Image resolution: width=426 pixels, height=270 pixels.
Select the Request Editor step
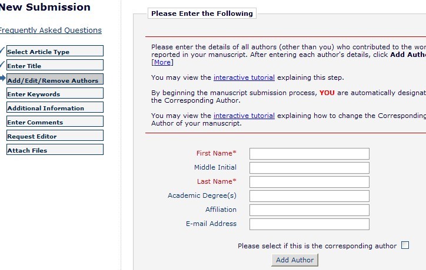(x=55, y=136)
